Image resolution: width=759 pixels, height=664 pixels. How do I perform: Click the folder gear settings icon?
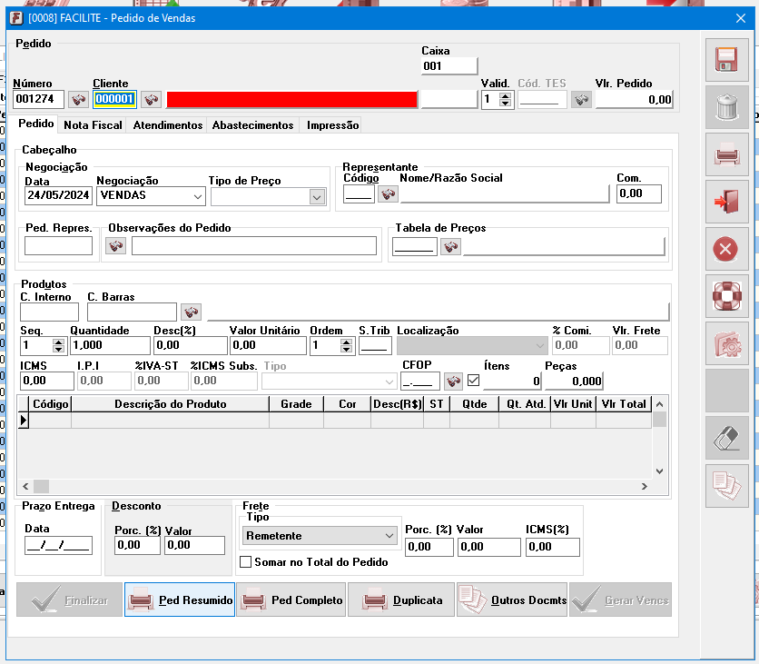726,343
